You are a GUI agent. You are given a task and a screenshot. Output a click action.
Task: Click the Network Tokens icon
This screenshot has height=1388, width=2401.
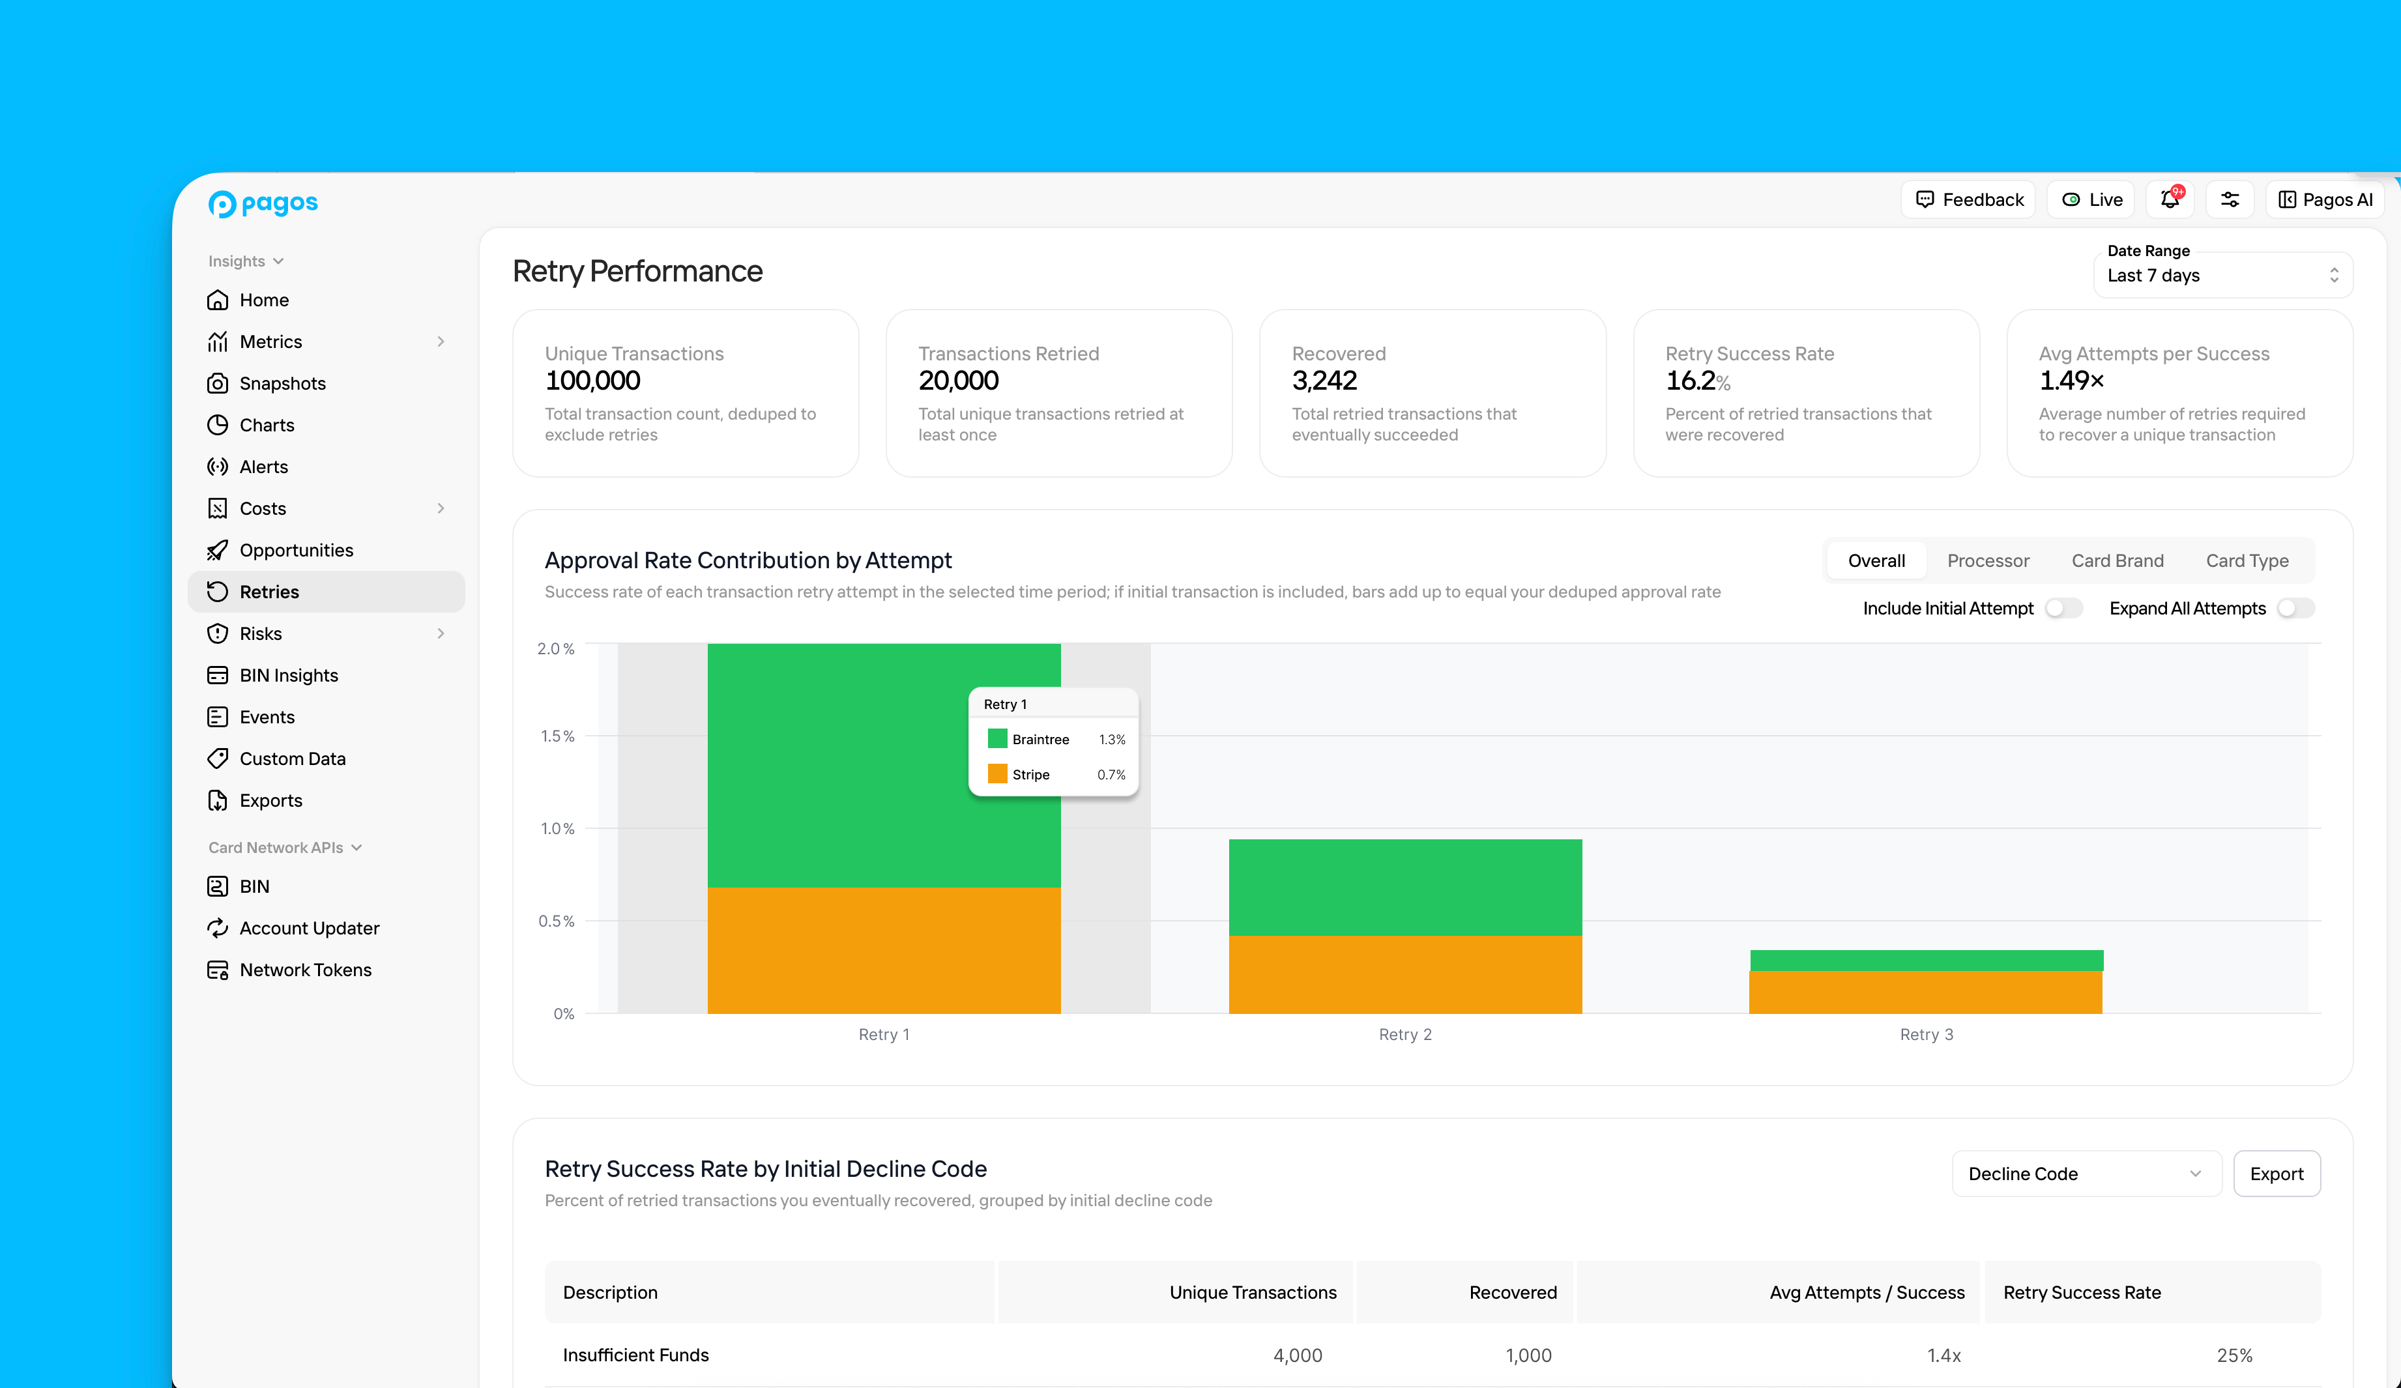coord(217,970)
